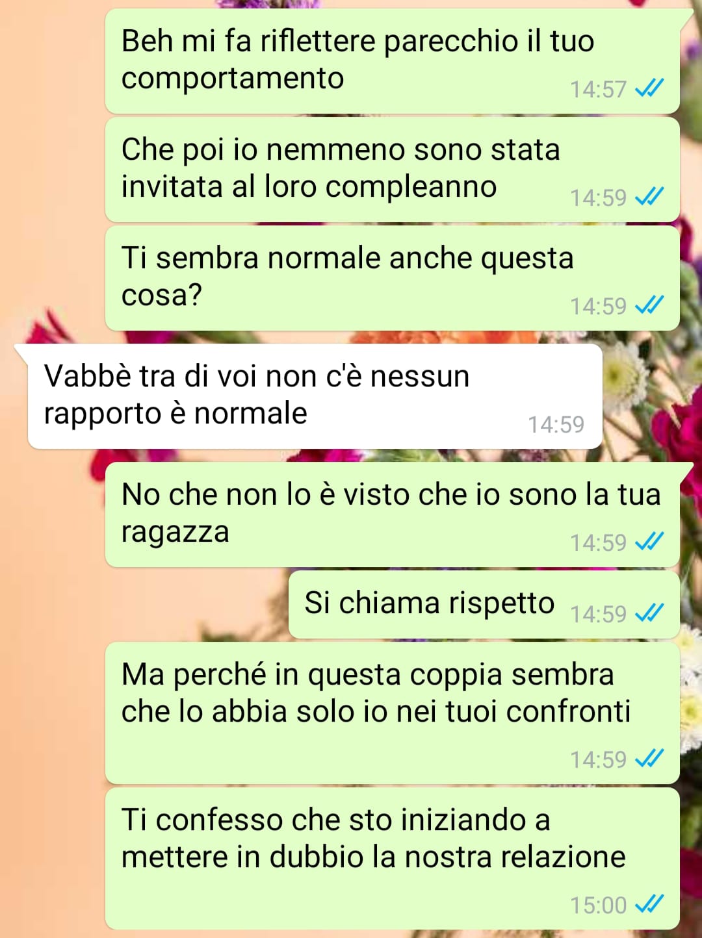The height and width of the screenshot is (938, 702).
Task: Tap the read ticks on 'sono la tua ragazza' message
Action: click(x=649, y=542)
